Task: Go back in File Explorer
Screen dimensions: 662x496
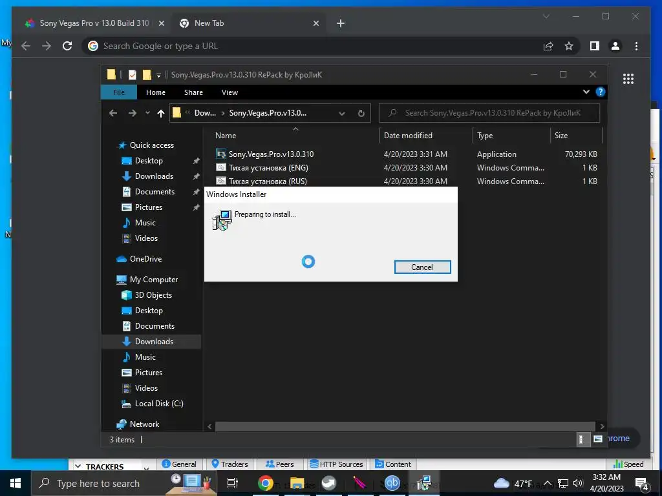Action: (112, 113)
